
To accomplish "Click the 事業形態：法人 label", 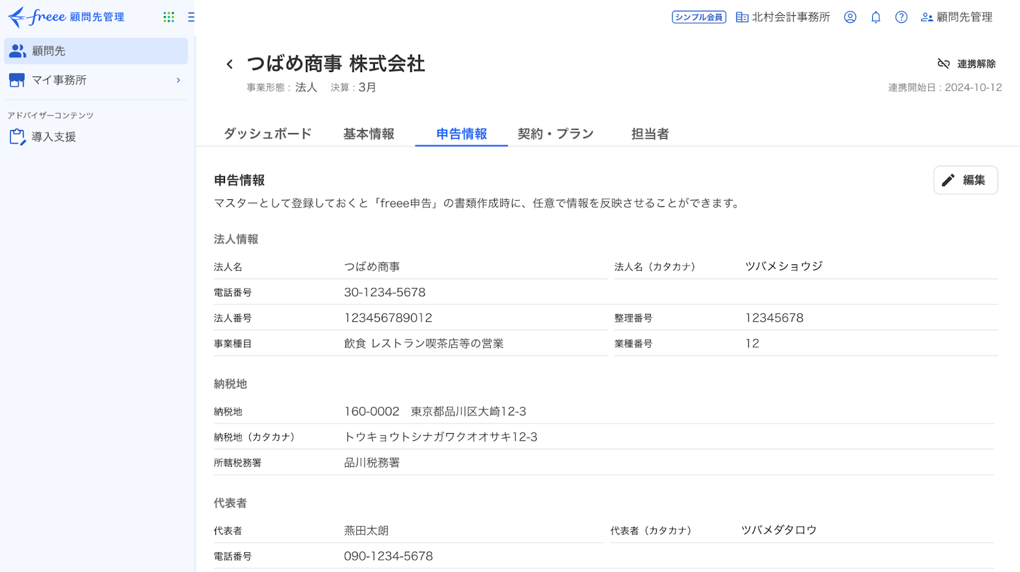I will coord(282,87).
